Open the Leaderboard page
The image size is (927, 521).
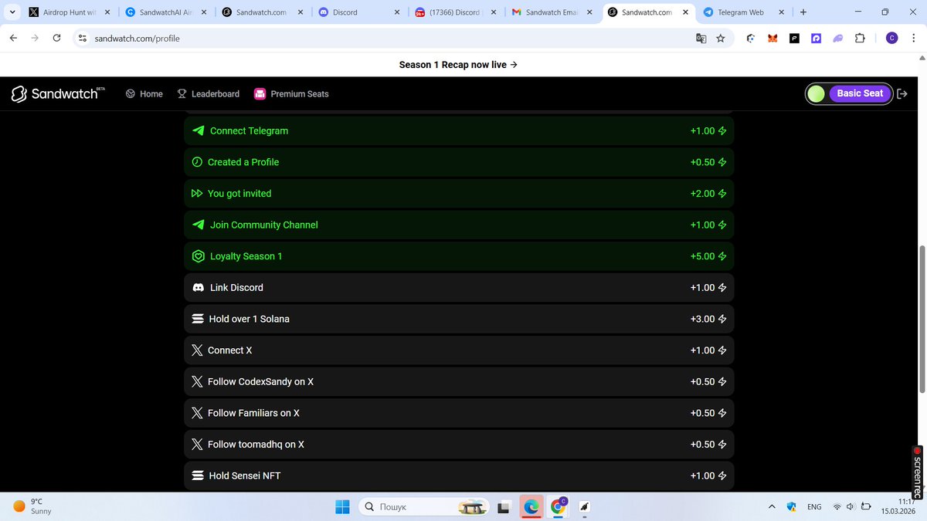coord(209,93)
